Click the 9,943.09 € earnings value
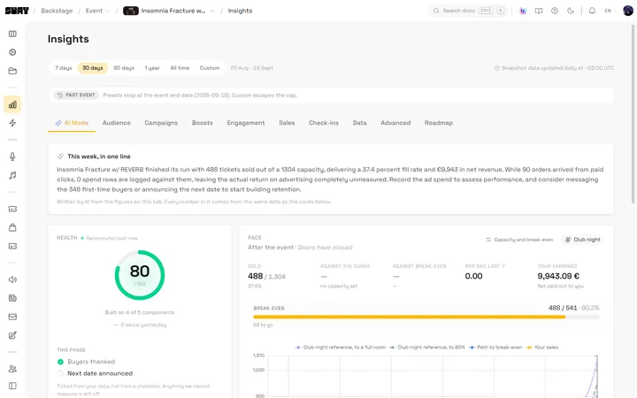 click(x=558, y=276)
